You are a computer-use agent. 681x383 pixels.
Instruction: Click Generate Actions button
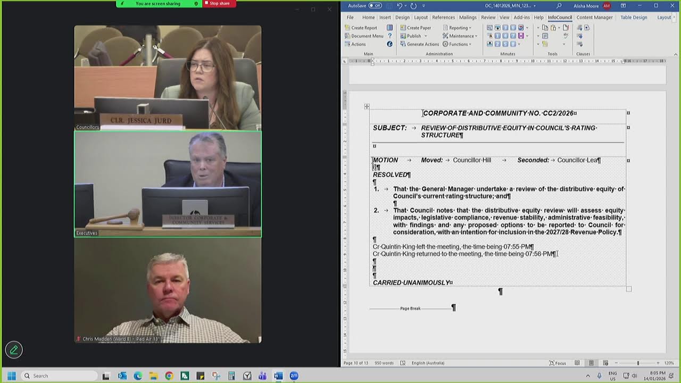[x=419, y=44]
